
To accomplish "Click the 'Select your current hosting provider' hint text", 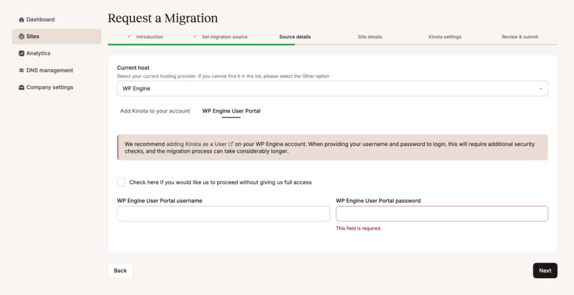I will tap(223, 76).
